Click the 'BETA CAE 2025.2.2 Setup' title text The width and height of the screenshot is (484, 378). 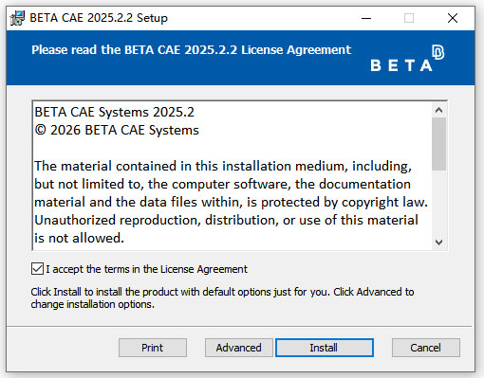click(x=99, y=18)
